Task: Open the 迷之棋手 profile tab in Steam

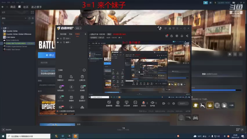Action: pyautogui.click(x=36, y=7)
